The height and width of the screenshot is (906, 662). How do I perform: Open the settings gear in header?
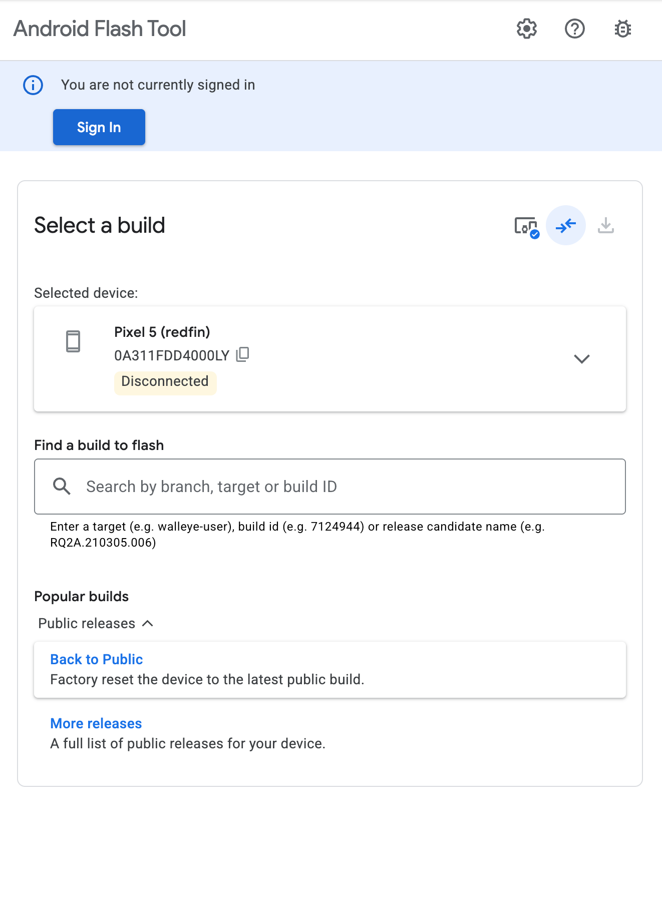pyautogui.click(x=526, y=29)
